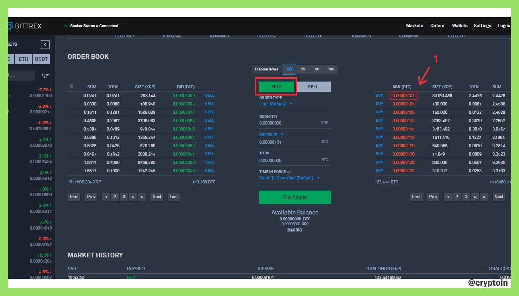This screenshot has width=519, height=296.
Task: Click SELL link for bid 0.00008049
Action: [x=209, y=171]
